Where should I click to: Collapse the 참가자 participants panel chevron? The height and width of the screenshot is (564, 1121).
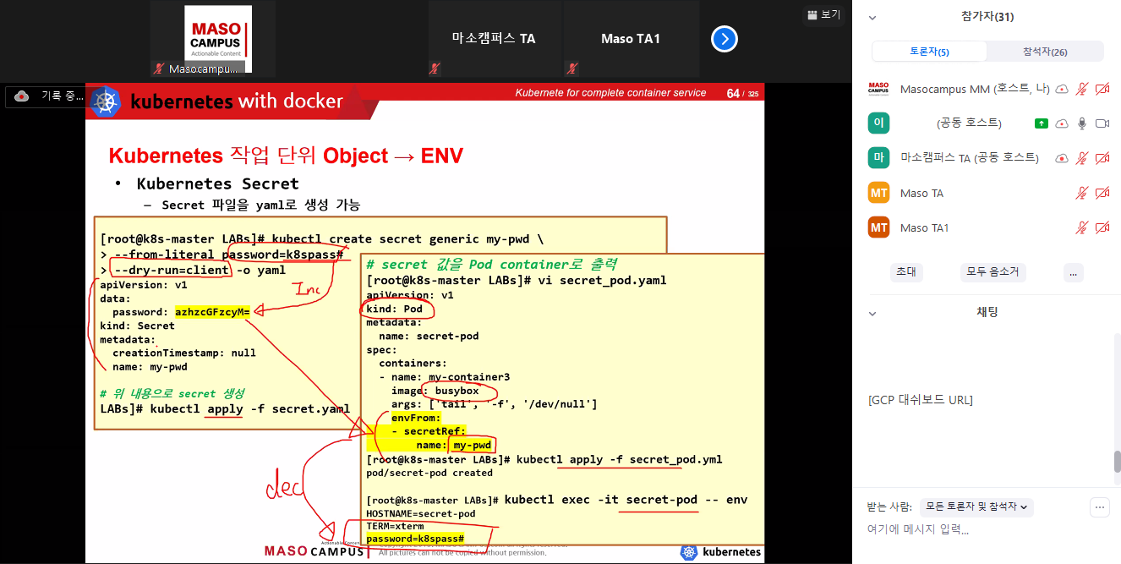tap(872, 17)
